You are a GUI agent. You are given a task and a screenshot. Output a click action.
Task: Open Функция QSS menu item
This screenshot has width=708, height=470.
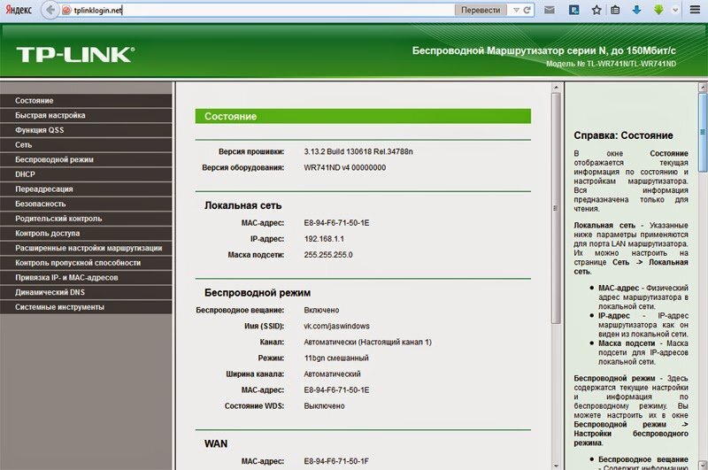86,130
